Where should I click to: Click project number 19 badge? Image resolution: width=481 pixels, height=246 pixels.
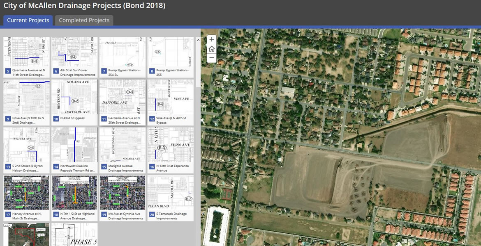(x=104, y=215)
